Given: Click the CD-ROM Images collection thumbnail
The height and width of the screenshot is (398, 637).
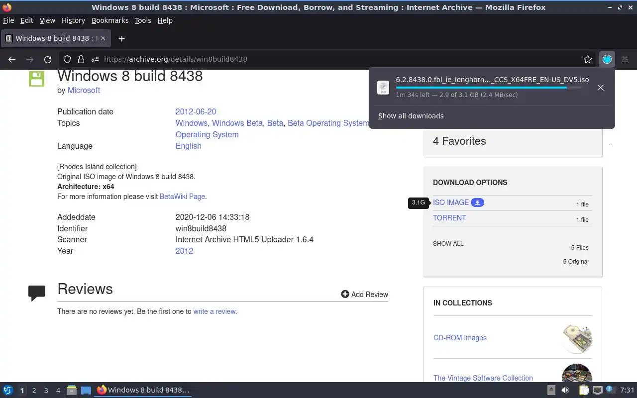Looking at the screenshot, I should pyautogui.click(x=577, y=338).
